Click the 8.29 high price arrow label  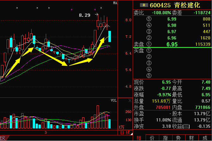(85, 15)
